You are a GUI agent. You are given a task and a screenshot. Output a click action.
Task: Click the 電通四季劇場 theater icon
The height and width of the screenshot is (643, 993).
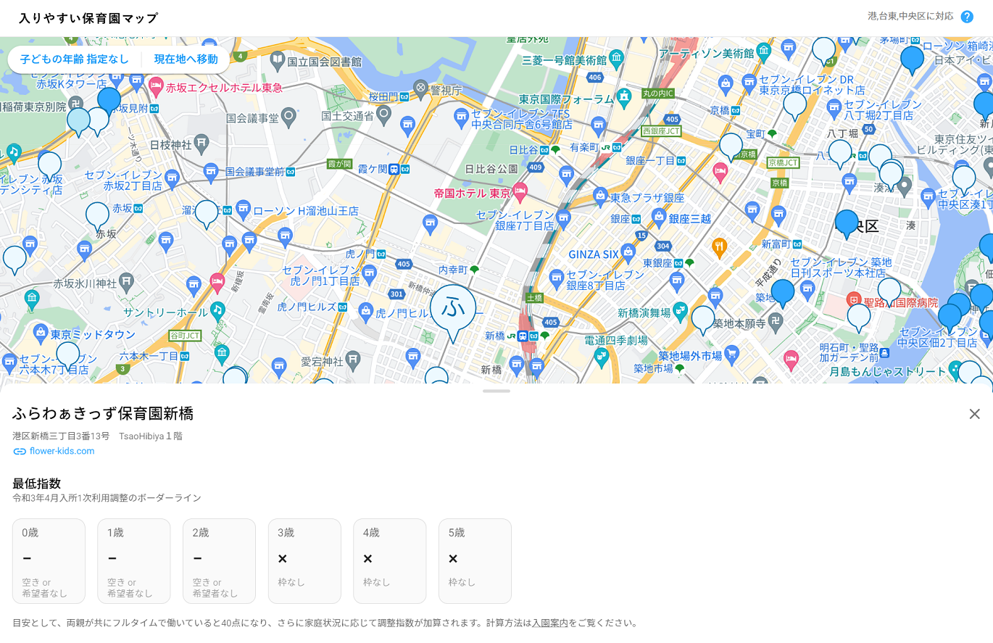[x=602, y=355]
